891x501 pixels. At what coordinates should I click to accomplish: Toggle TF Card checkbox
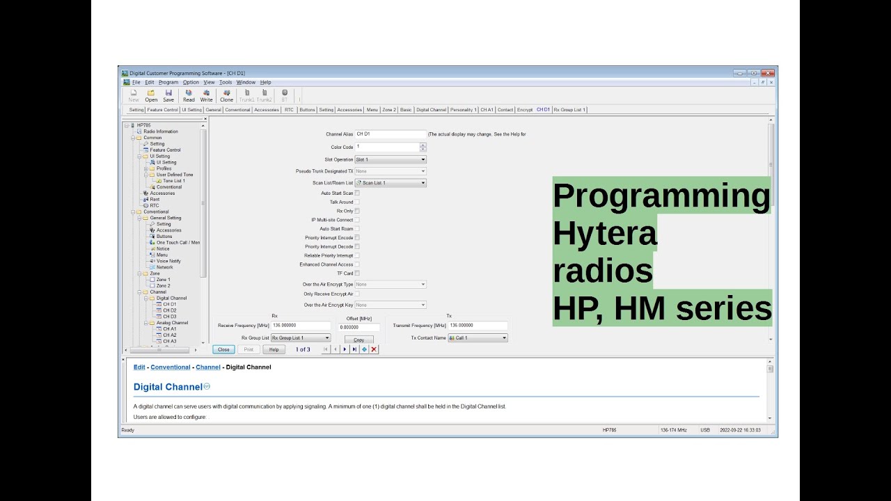click(357, 273)
